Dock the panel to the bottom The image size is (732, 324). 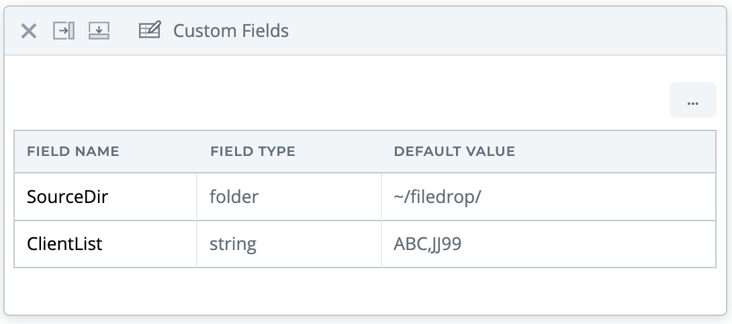pos(99,31)
